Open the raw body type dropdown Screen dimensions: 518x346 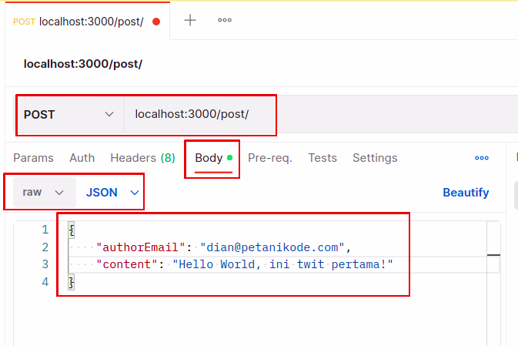(43, 193)
